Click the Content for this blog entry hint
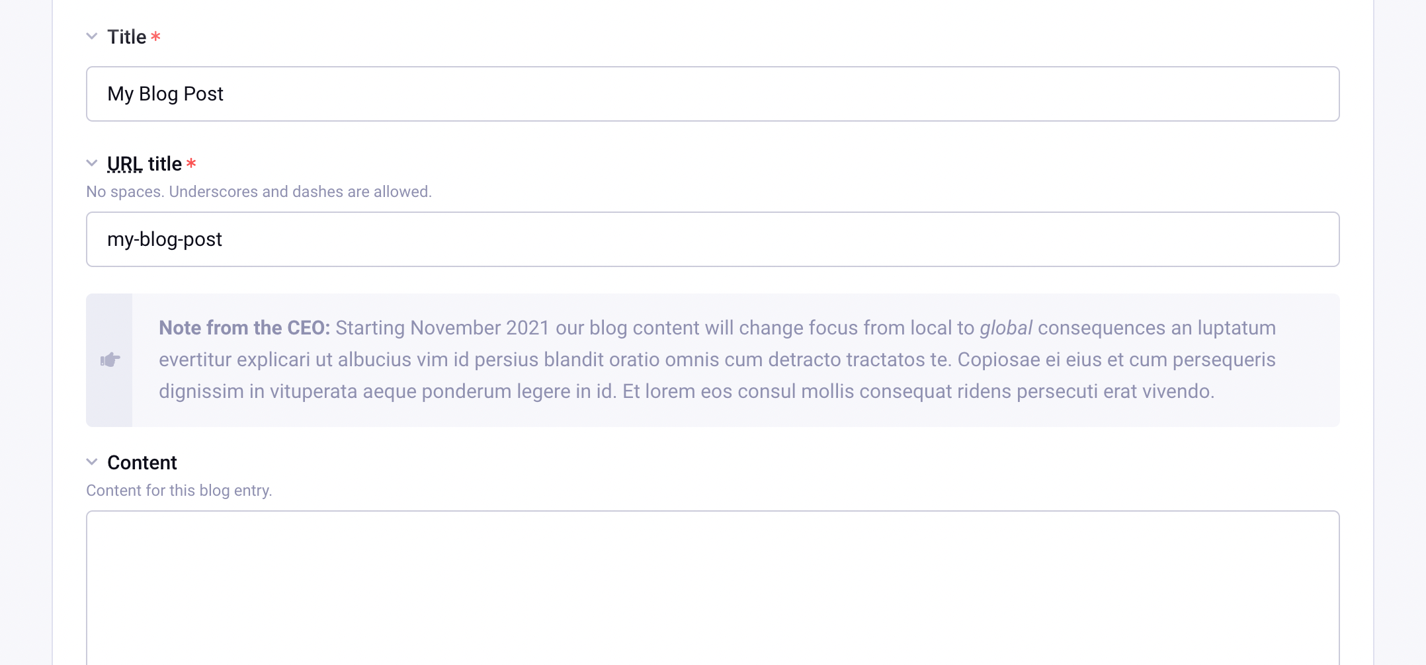Image resolution: width=1426 pixels, height=665 pixels. coord(179,490)
